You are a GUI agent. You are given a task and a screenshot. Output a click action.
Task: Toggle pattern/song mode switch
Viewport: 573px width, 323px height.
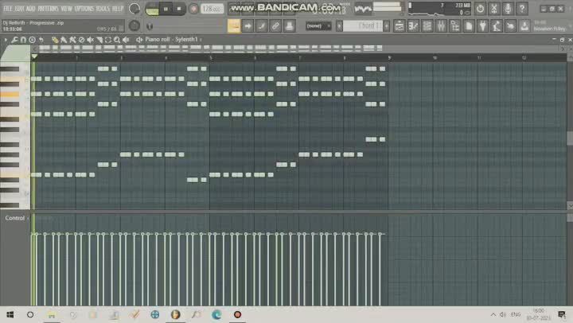point(152,9)
